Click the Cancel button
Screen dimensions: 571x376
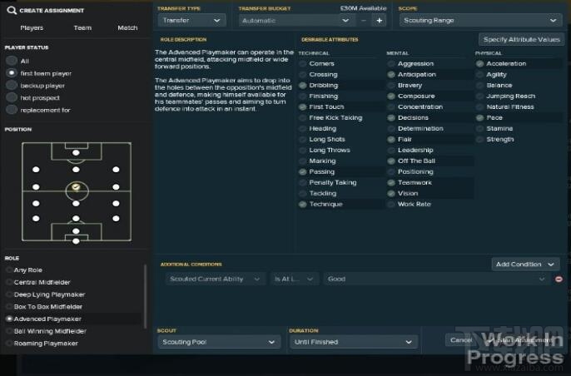pyautogui.click(x=461, y=340)
